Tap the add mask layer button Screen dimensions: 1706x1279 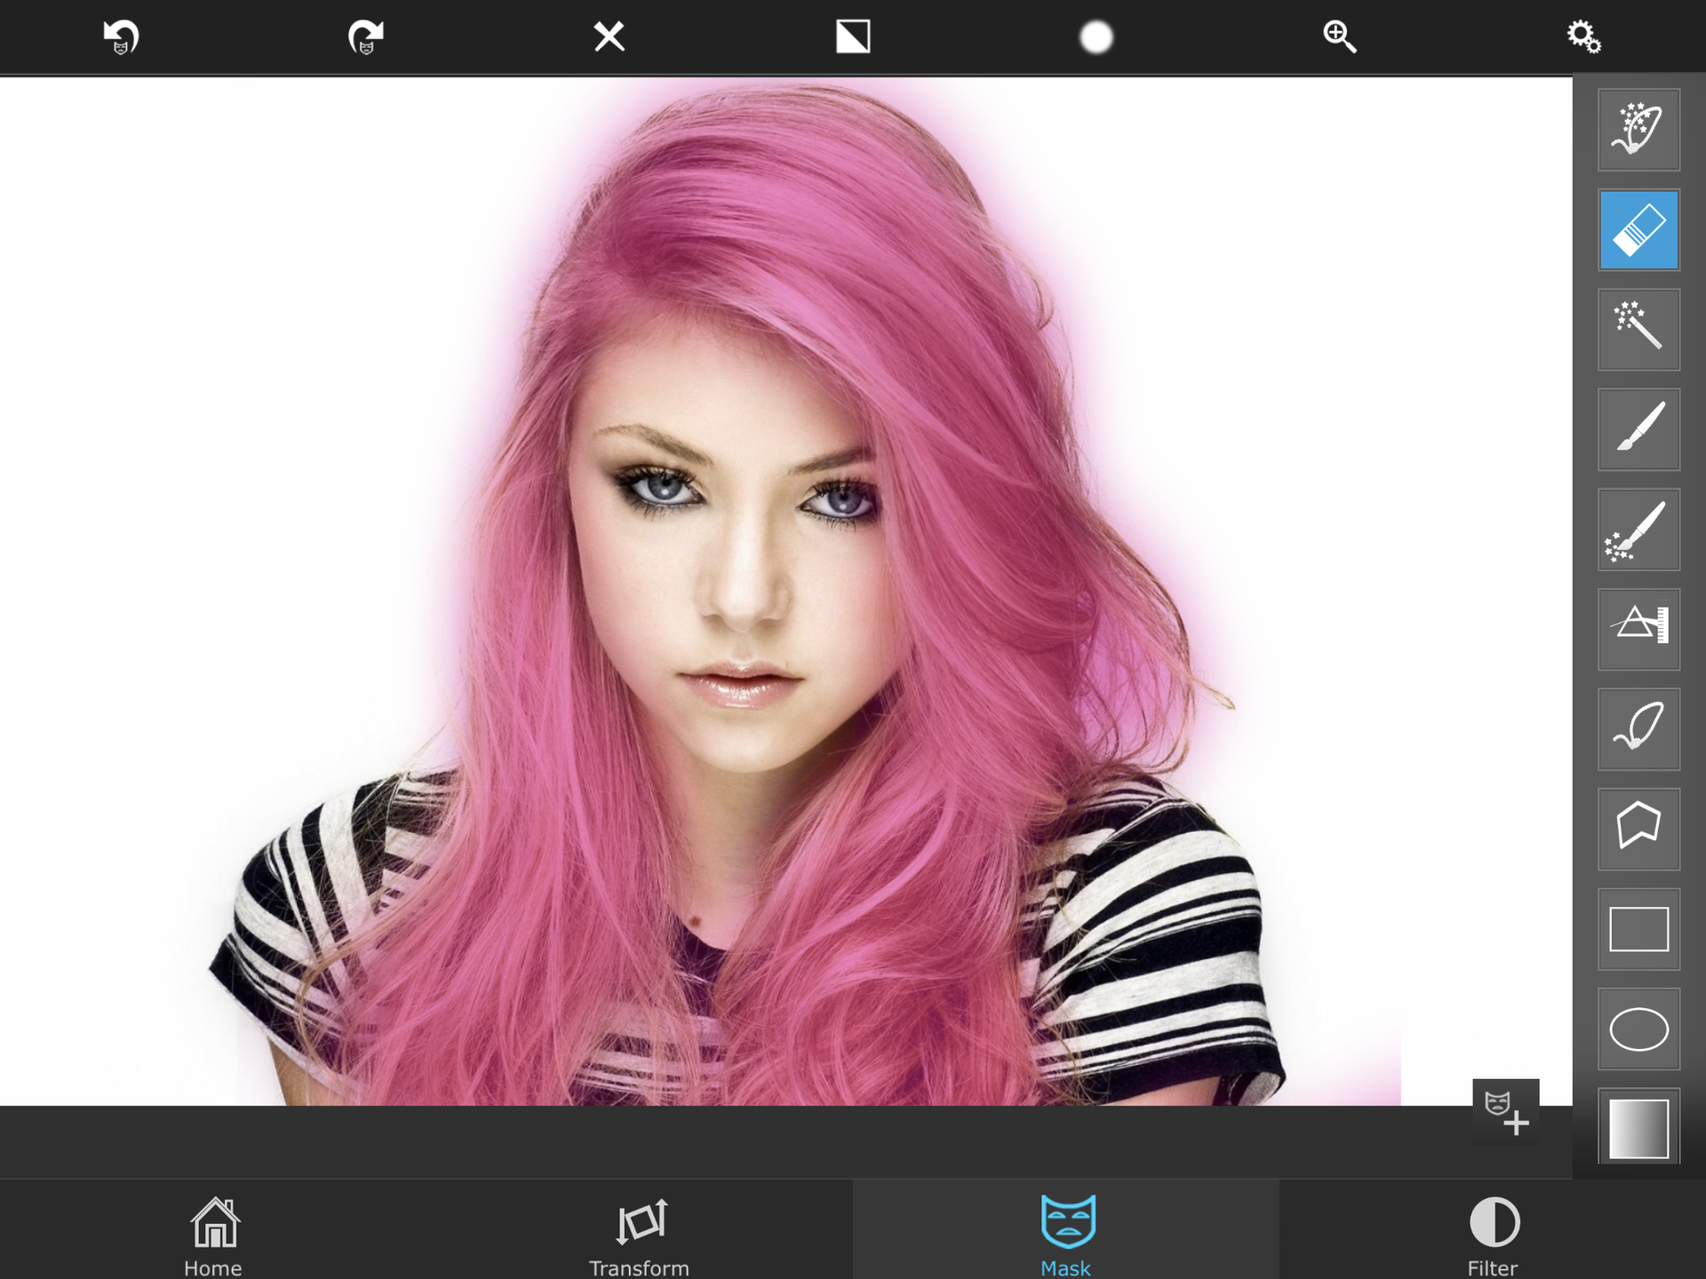(1506, 1112)
